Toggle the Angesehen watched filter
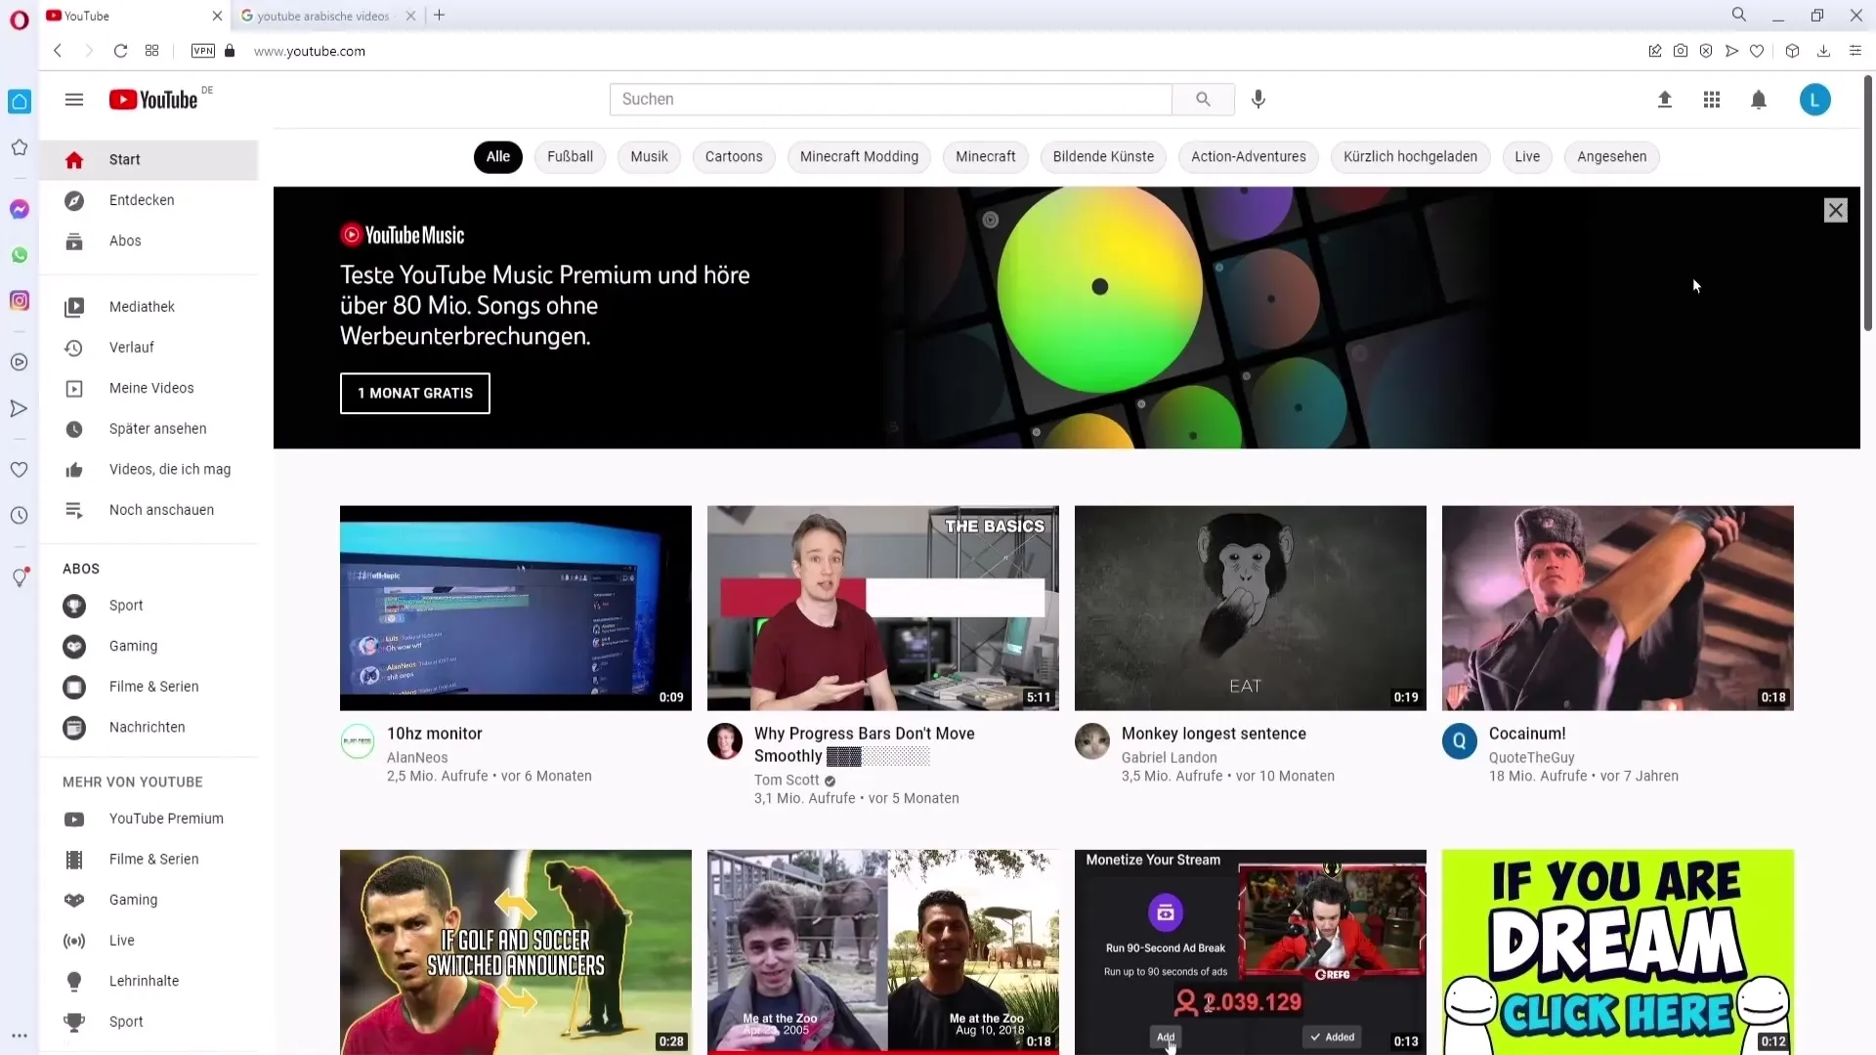 point(1612,156)
